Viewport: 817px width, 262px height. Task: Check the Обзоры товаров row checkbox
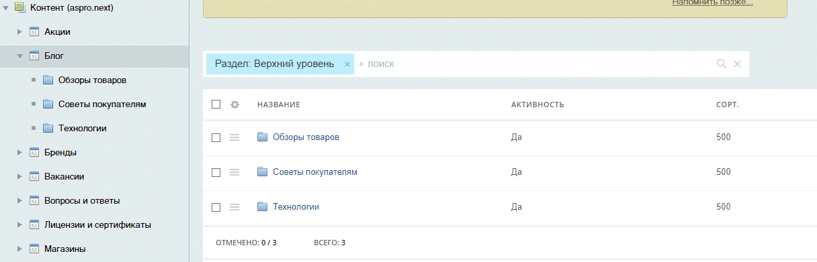[216, 137]
